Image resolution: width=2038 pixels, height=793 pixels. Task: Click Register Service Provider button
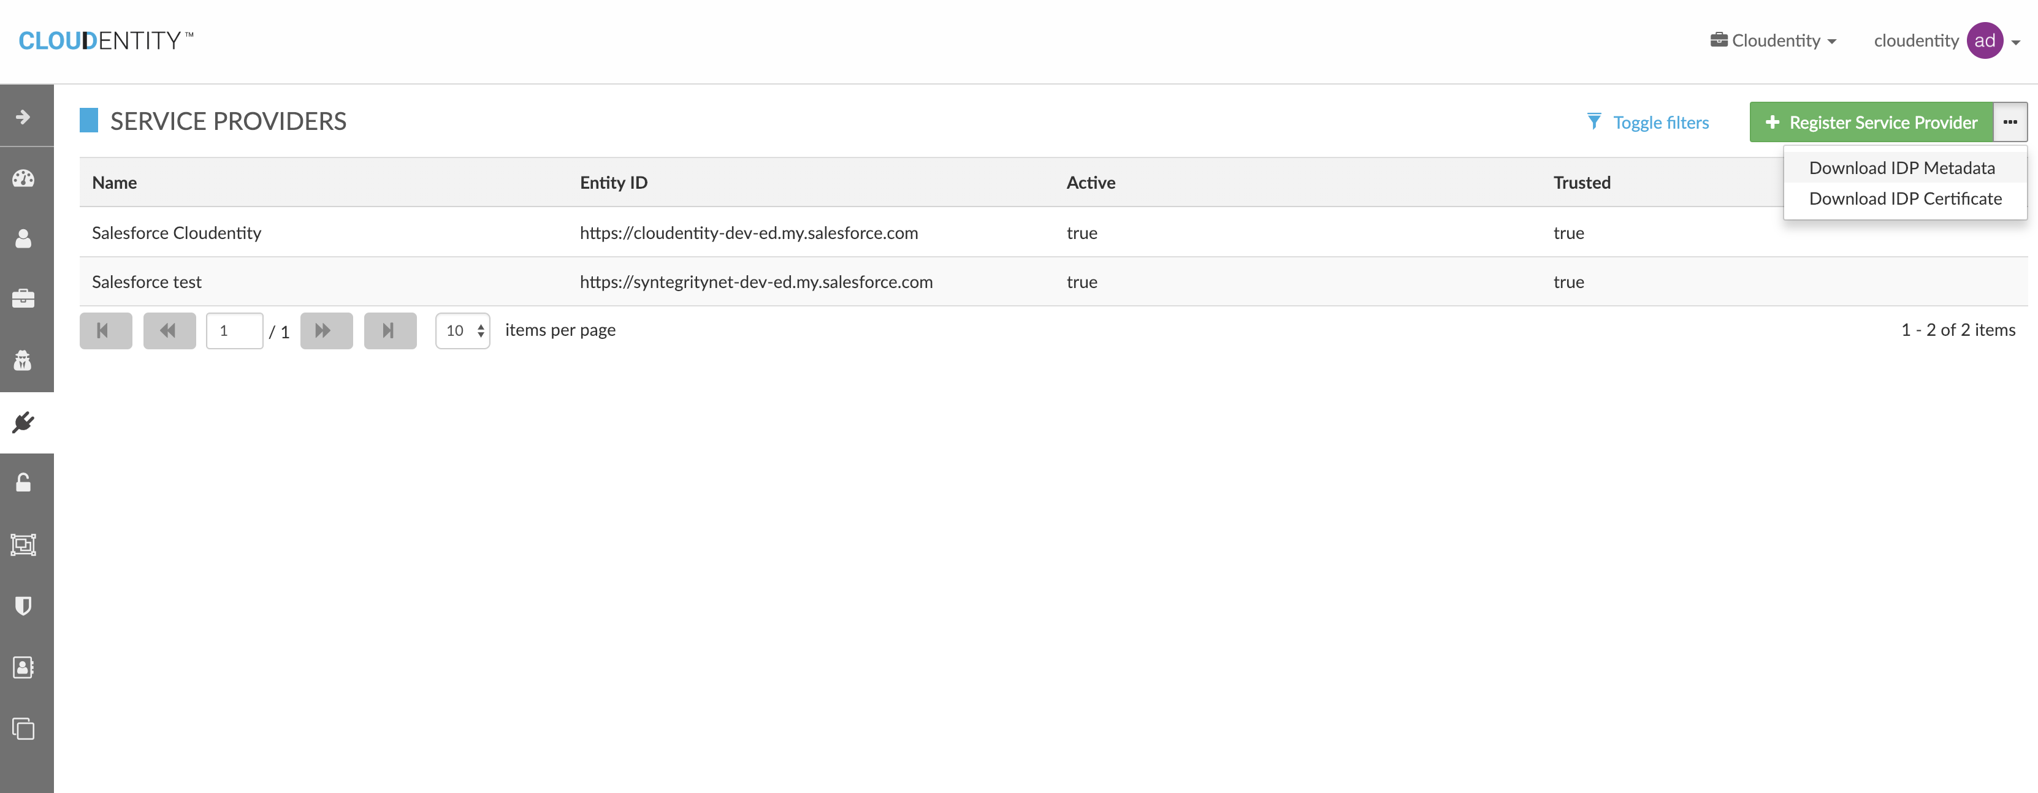point(1871,122)
